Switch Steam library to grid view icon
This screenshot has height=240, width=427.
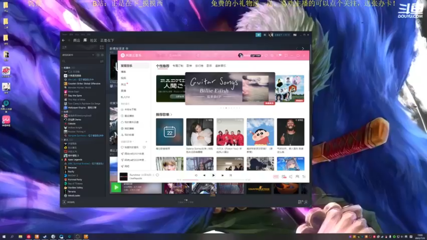(x=102, y=47)
